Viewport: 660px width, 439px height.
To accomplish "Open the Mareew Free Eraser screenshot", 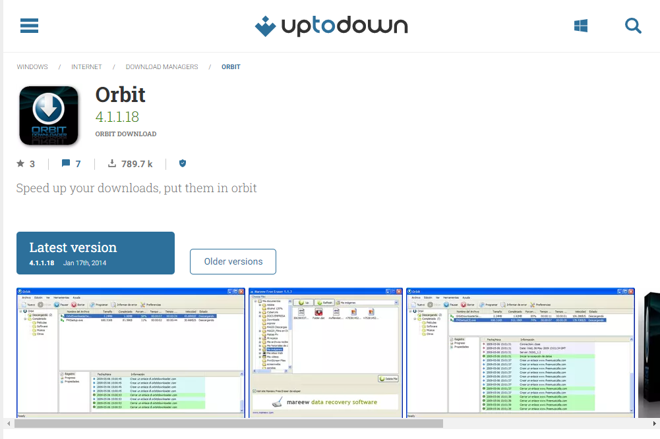I will pyautogui.click(x=326, y=352).
